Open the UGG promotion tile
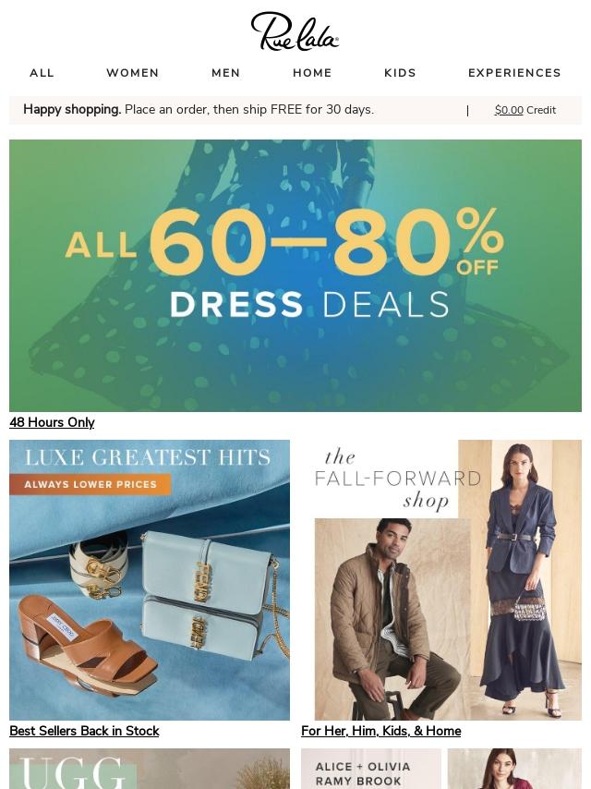 [x=150, y=769]
